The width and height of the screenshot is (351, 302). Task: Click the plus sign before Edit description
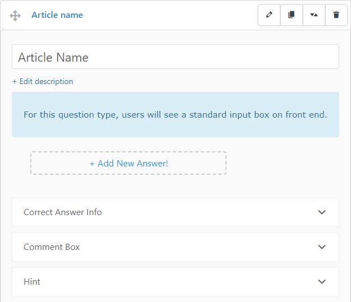[x=15, y=82]
